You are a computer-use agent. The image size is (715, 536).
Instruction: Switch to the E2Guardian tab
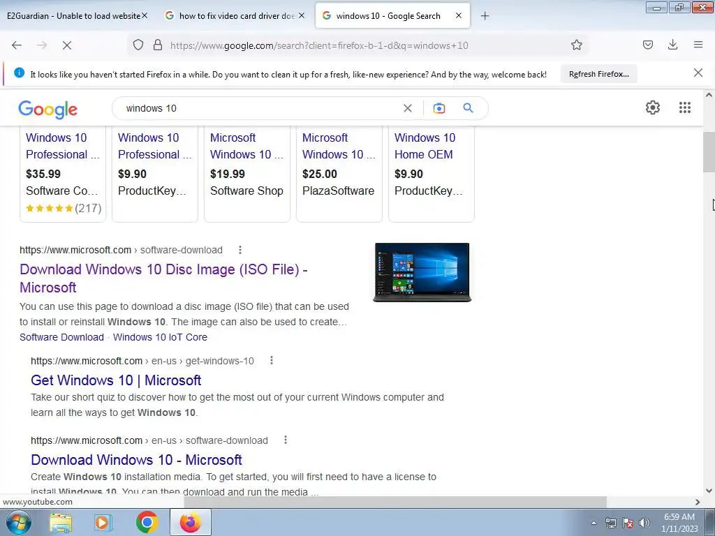pyautogui.click(x=74, y=16)
